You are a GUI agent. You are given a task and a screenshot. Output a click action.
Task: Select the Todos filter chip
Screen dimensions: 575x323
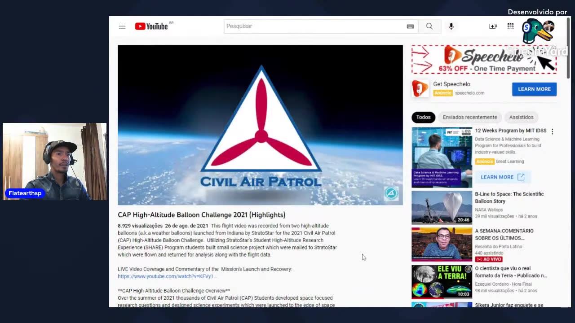coord(423,118)
